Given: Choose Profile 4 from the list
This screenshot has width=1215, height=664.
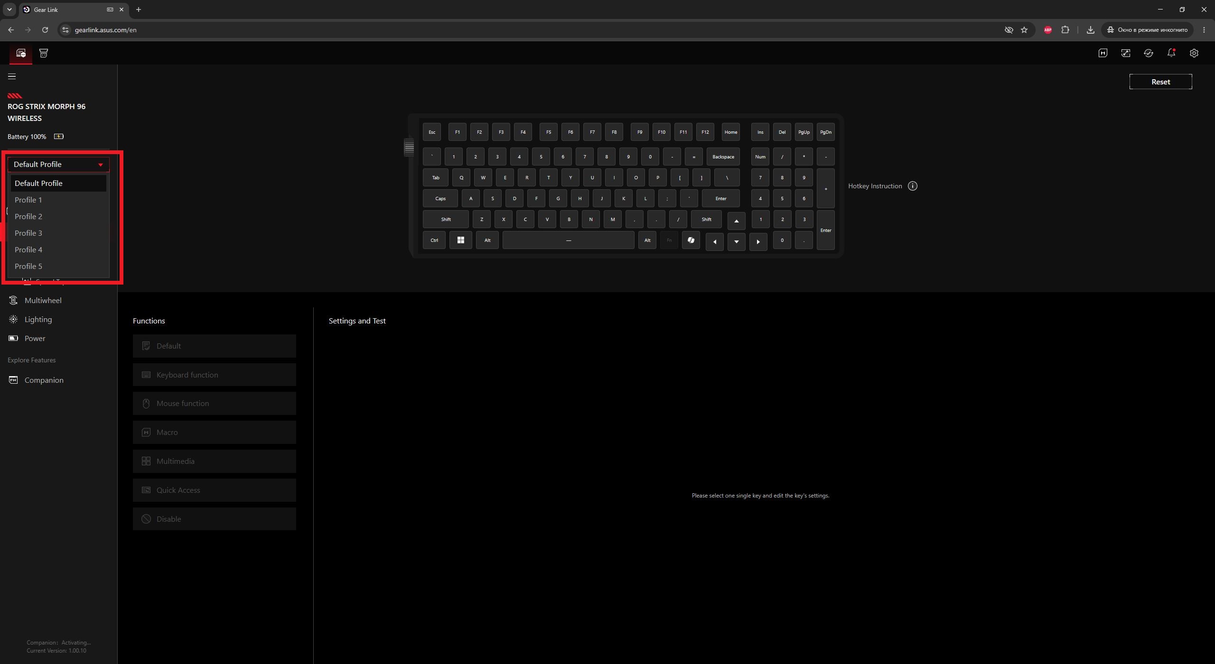Looking at the screenshot, I should click(58, 249).
